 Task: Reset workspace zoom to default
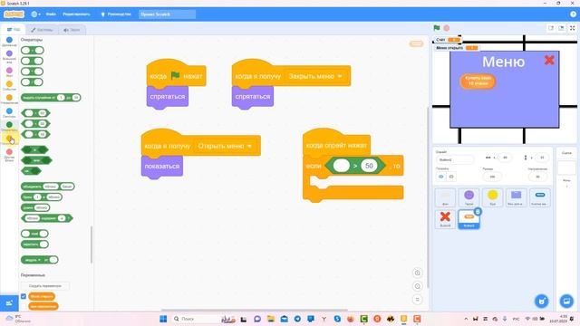pyautogui.click(x=417, y=300)
